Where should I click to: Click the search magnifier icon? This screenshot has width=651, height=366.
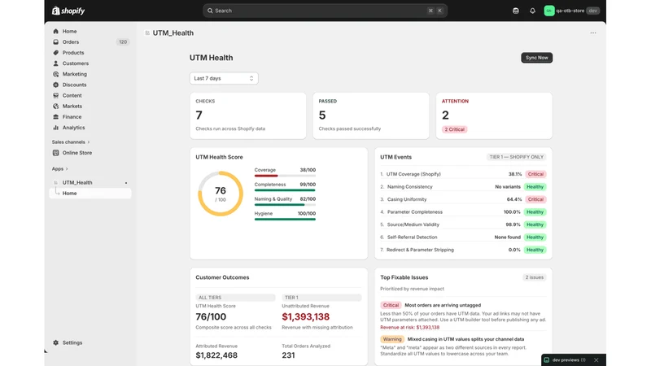(x=210, y=11)
